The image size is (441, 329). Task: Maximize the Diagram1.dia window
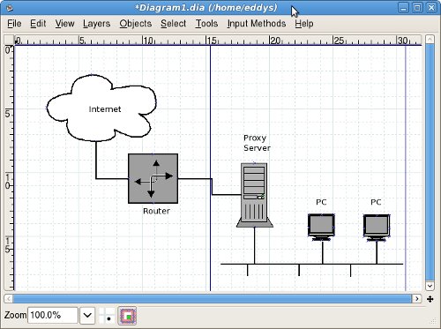417,8
